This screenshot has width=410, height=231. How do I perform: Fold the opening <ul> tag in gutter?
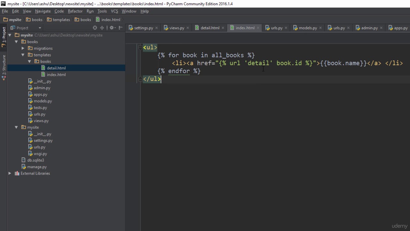[x=140, y=47]
